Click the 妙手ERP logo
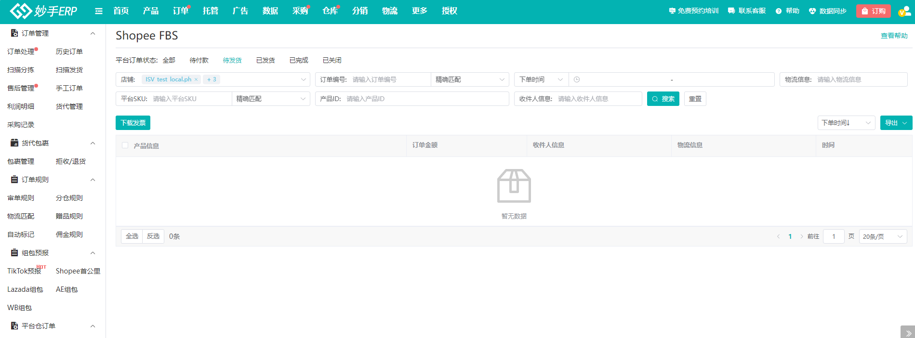Screen dimensions: 915x338 click(x=43, y=11)
